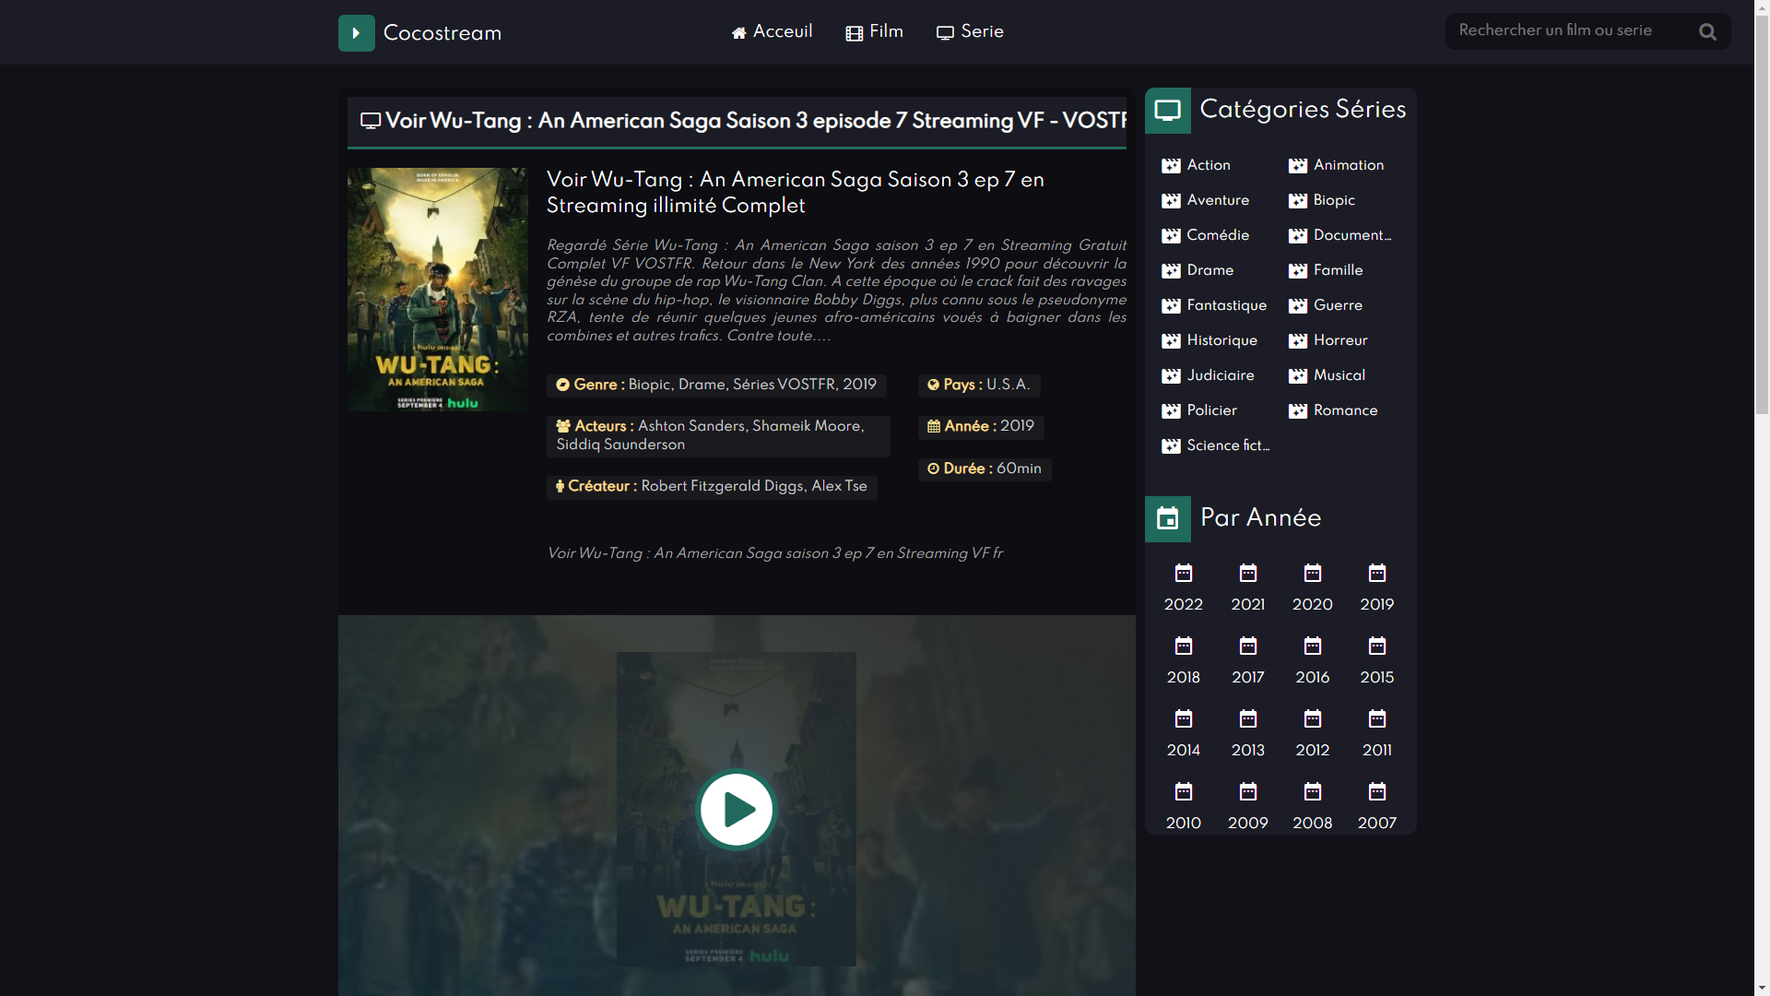This screenshot has height=996, width=1770.
Task: Click actor name Shameik Moore
Action: pos(807,426)
